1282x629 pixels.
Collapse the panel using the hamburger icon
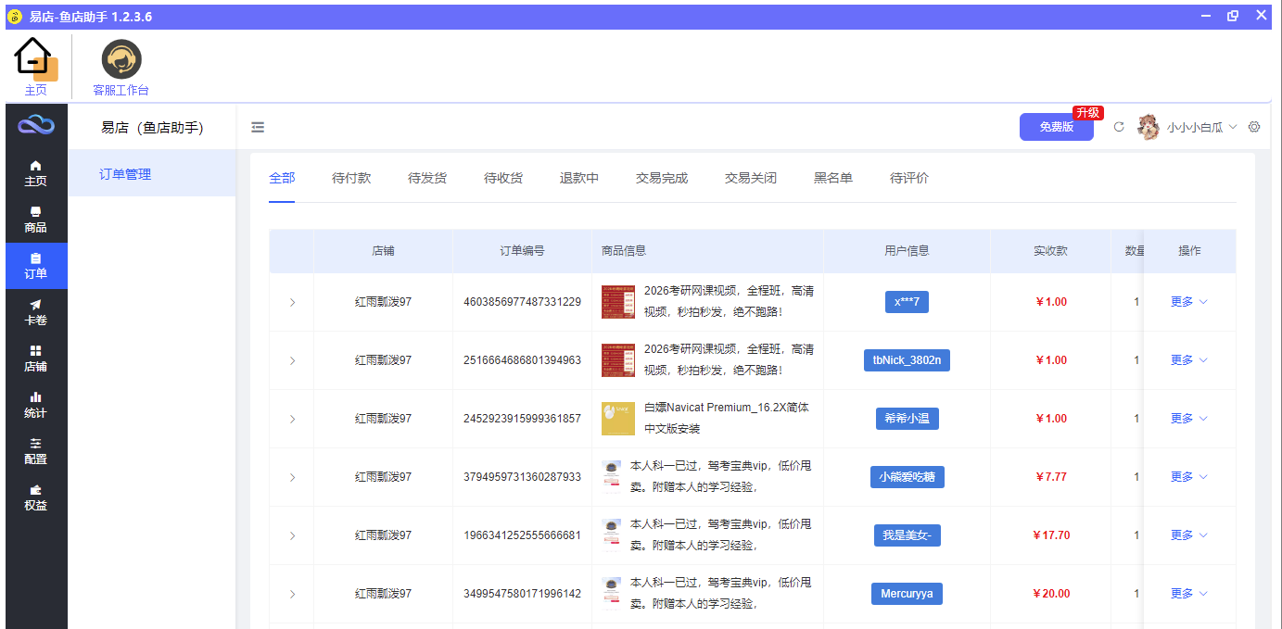(257, 127)
